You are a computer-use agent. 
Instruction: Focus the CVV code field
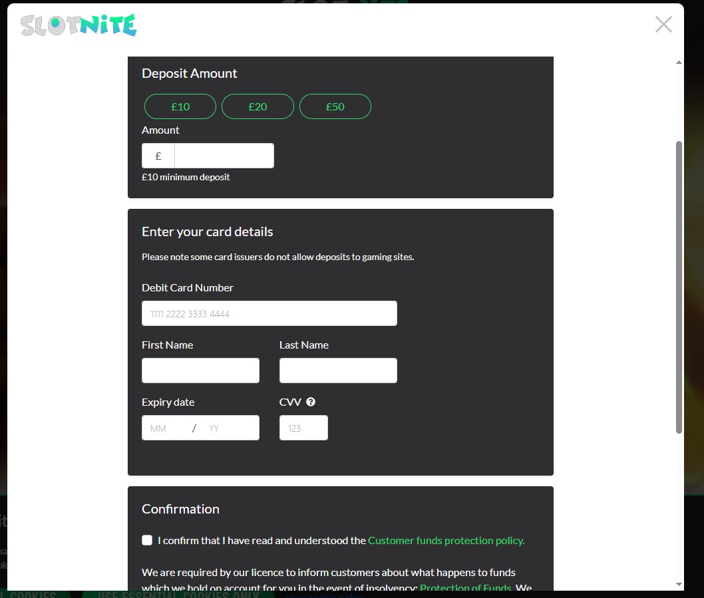303,428
